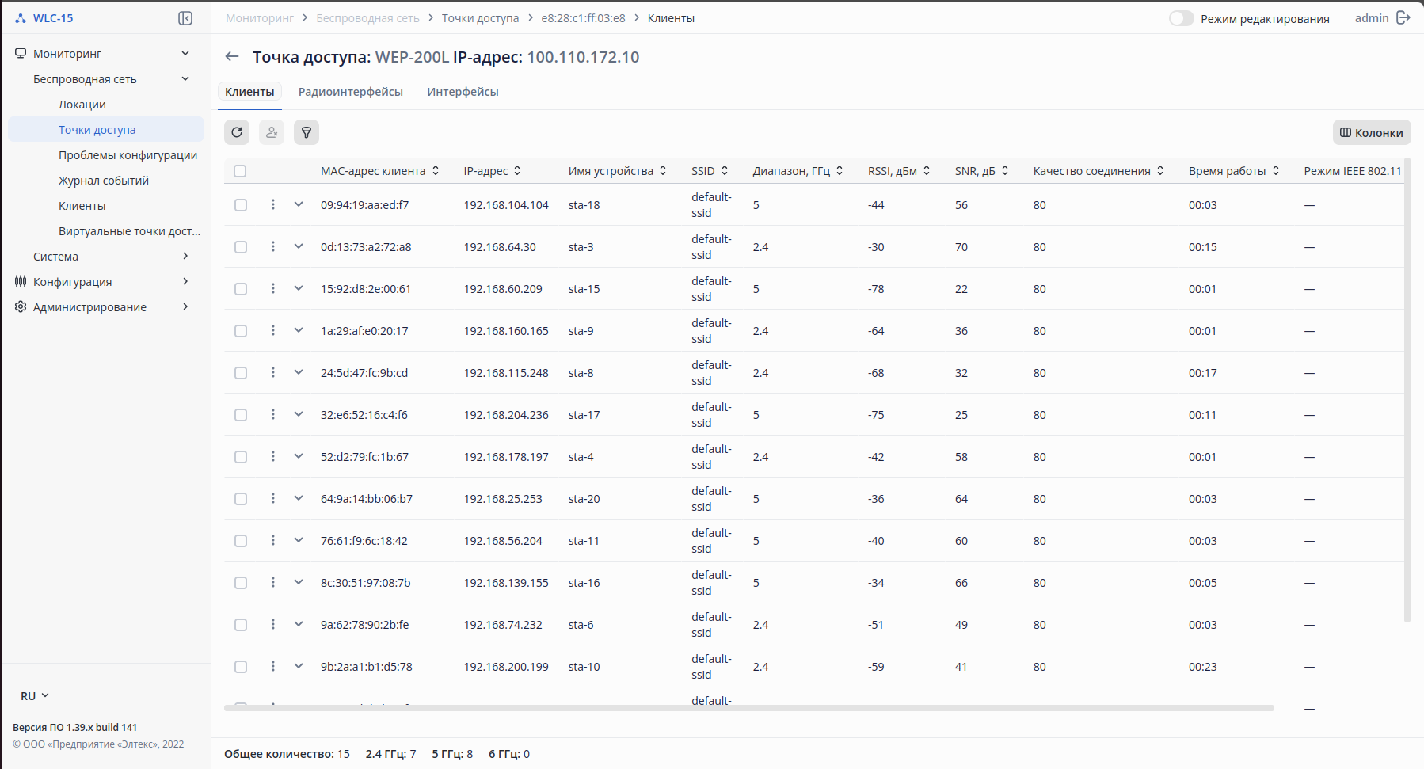Expand details for client sta-18

pyautogui.click(x=299, y=204)
